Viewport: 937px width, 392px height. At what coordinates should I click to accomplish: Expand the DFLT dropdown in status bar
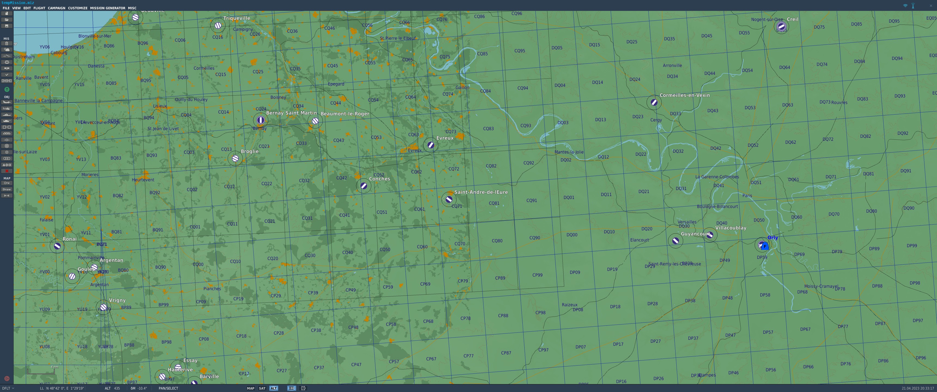click(x=8, y=388)
